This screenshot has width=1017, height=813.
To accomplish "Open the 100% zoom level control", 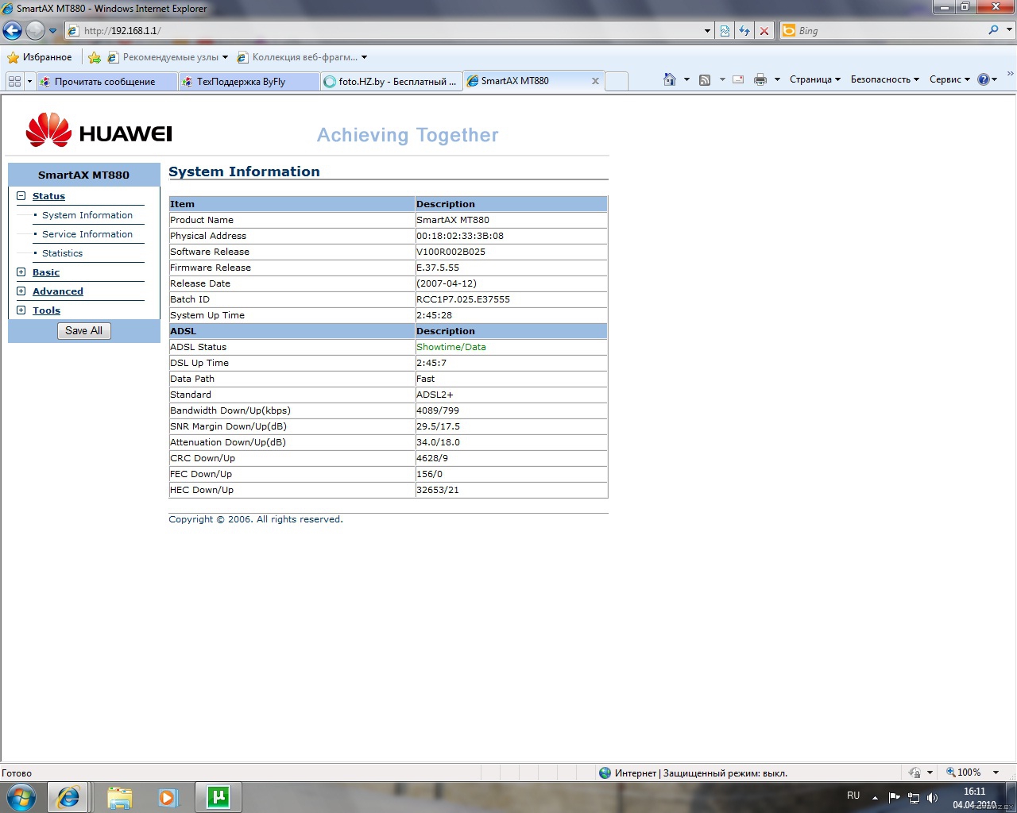I will 972,773.
